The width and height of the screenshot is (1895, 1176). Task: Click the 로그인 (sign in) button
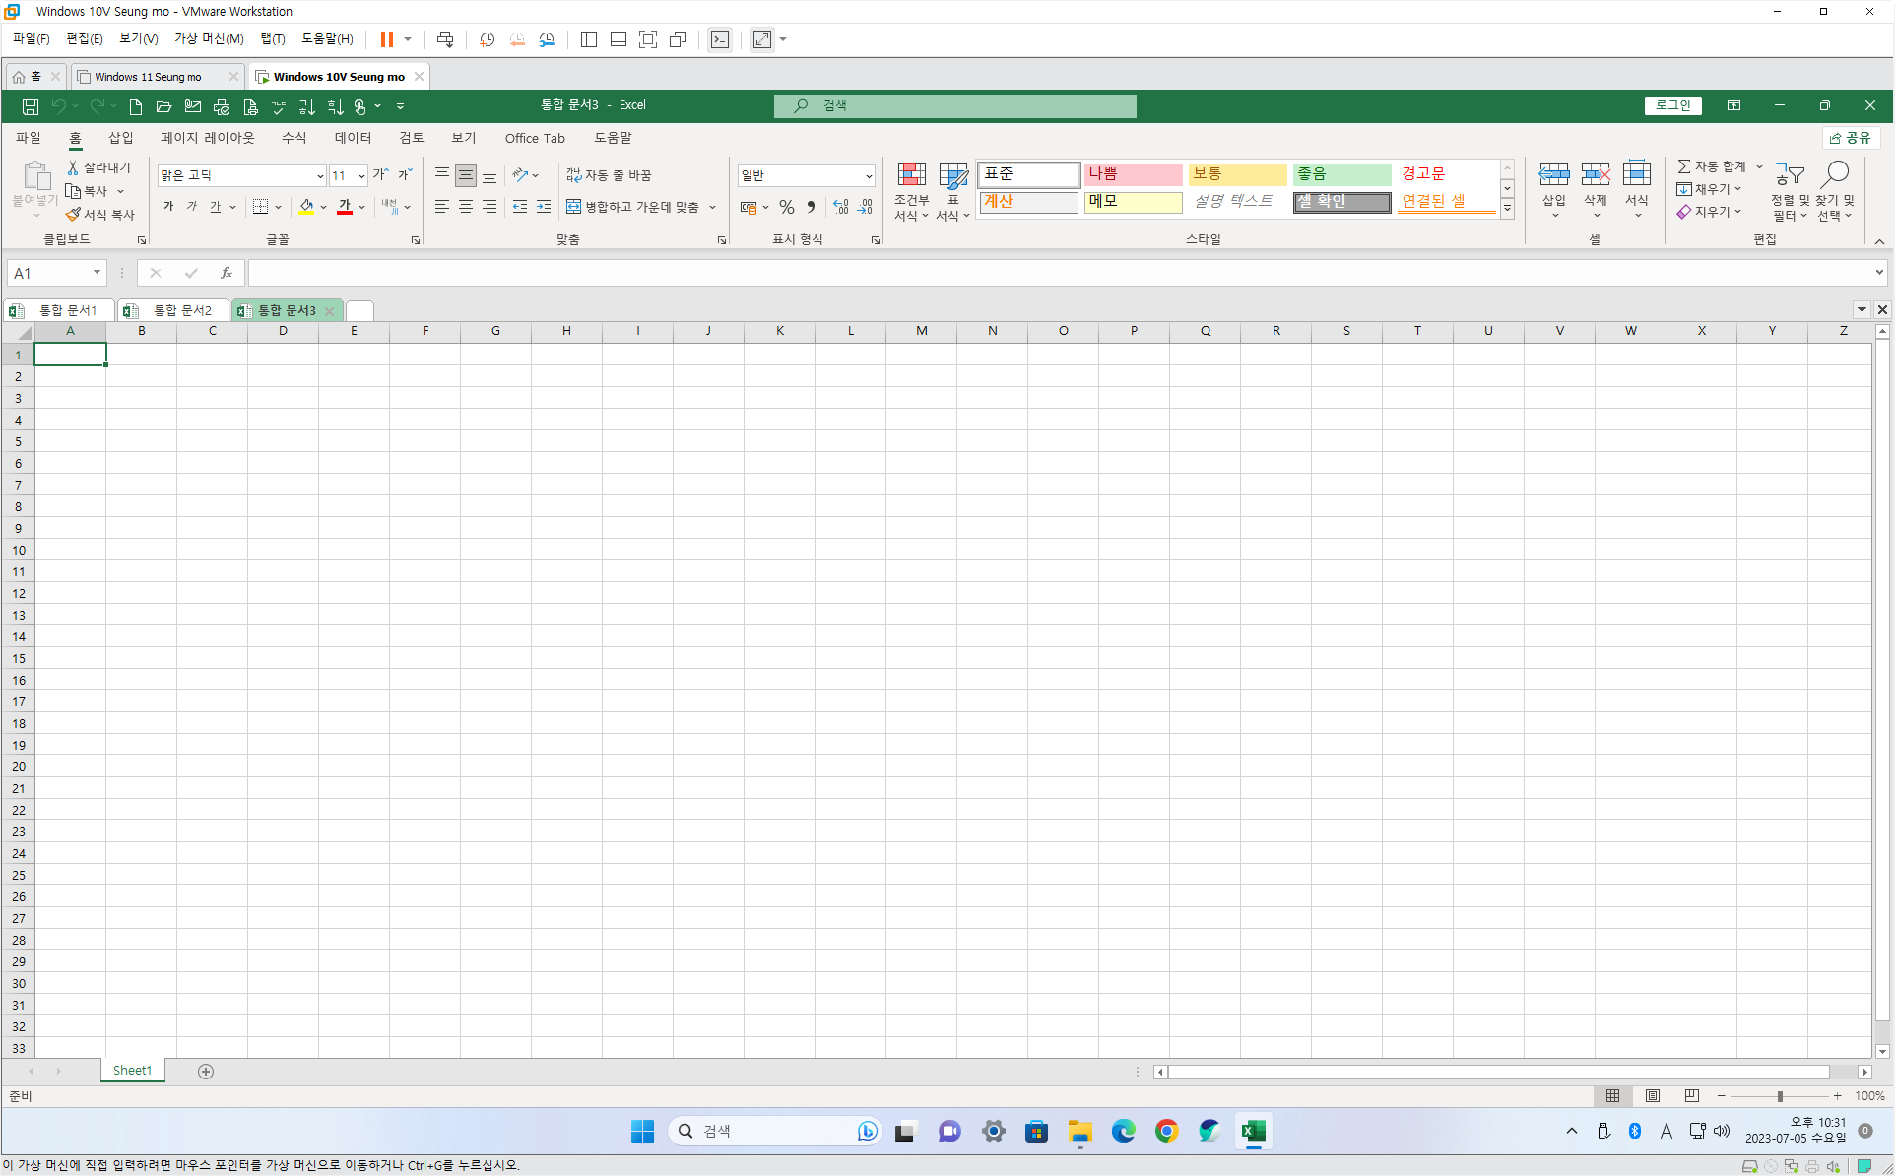pos(1672,105)
